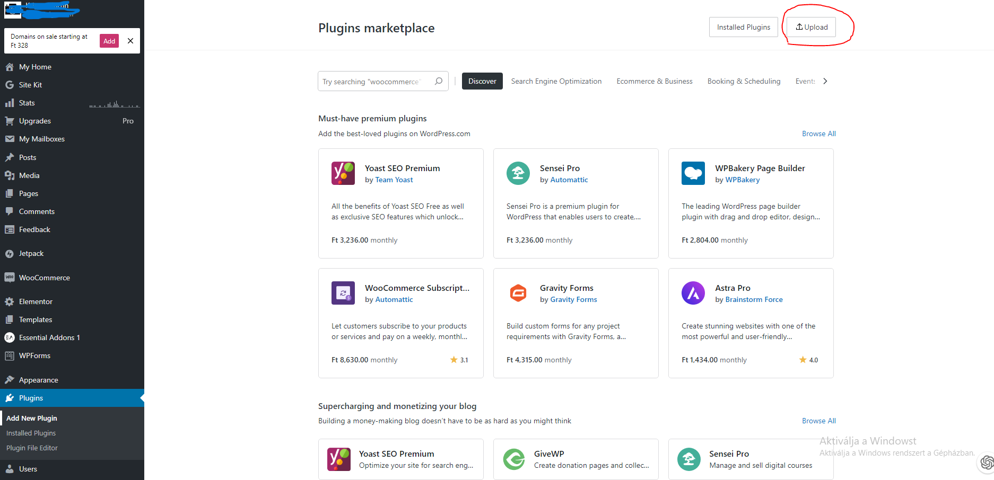
Task: Select the Booking & Scheduling category
Action: (x=744, y=81)
